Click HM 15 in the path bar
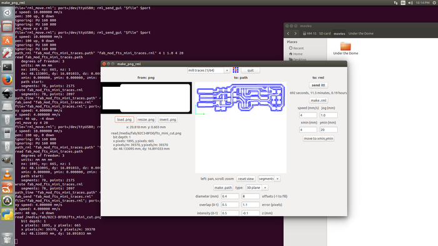This screenshot has height=246, width=438. tap(310, 34)
